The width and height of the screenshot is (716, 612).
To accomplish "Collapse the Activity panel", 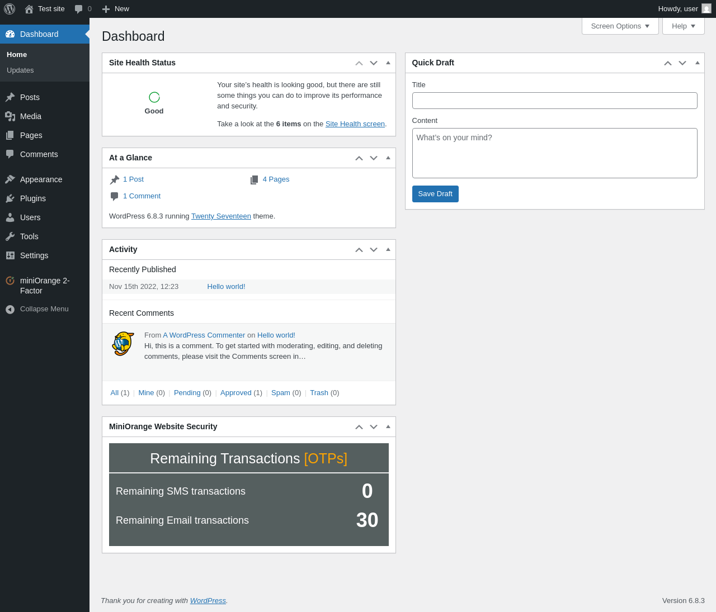I will [388, 249].
